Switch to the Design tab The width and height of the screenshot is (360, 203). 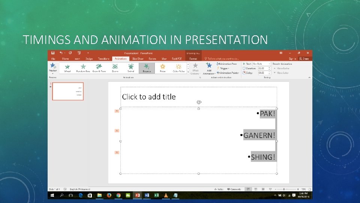[x=89, y=59]
